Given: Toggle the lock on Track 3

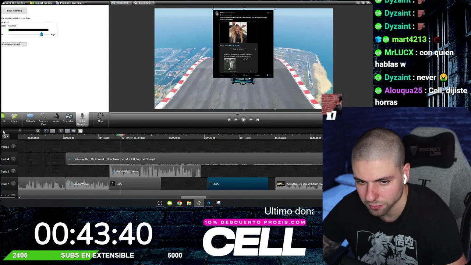Looking at the screenshot, I should pos(13,171).
